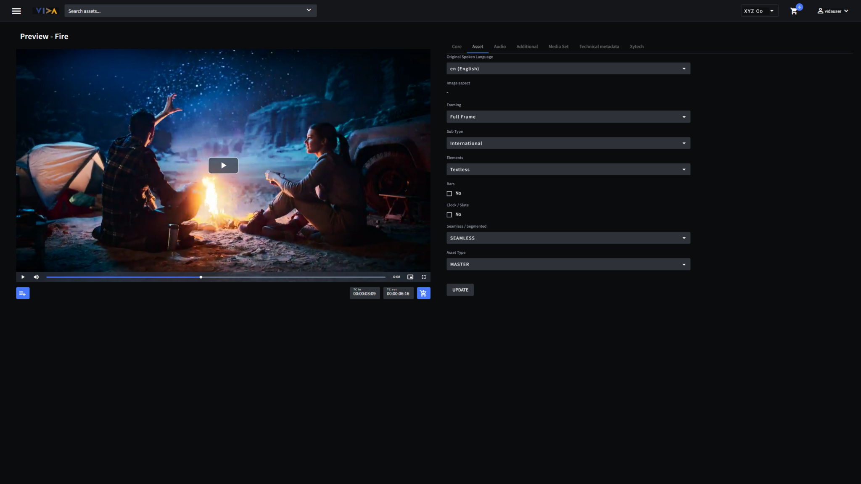Open the vidauser account menu

coord(832,11)
